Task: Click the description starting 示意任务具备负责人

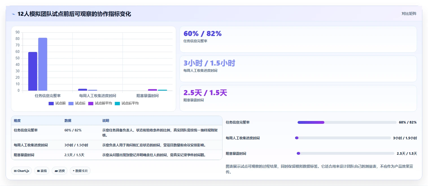Action: (x=160, y=133)
